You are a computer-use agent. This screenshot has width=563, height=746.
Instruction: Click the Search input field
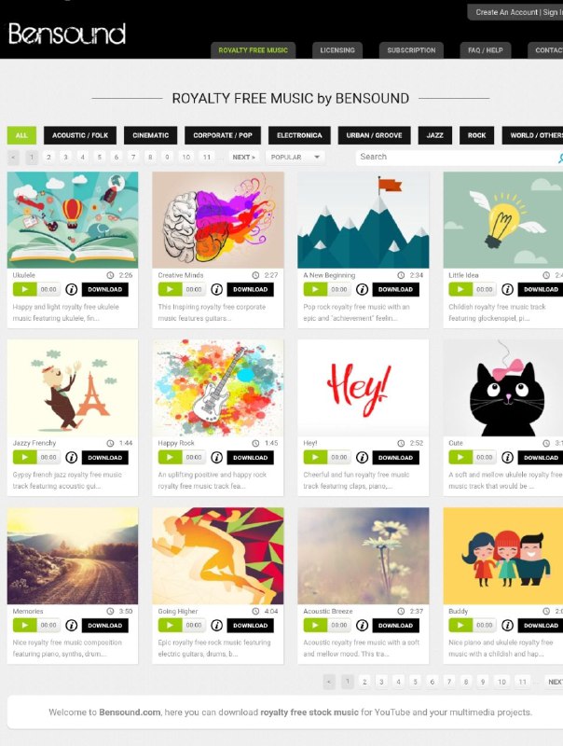[457, 157]
